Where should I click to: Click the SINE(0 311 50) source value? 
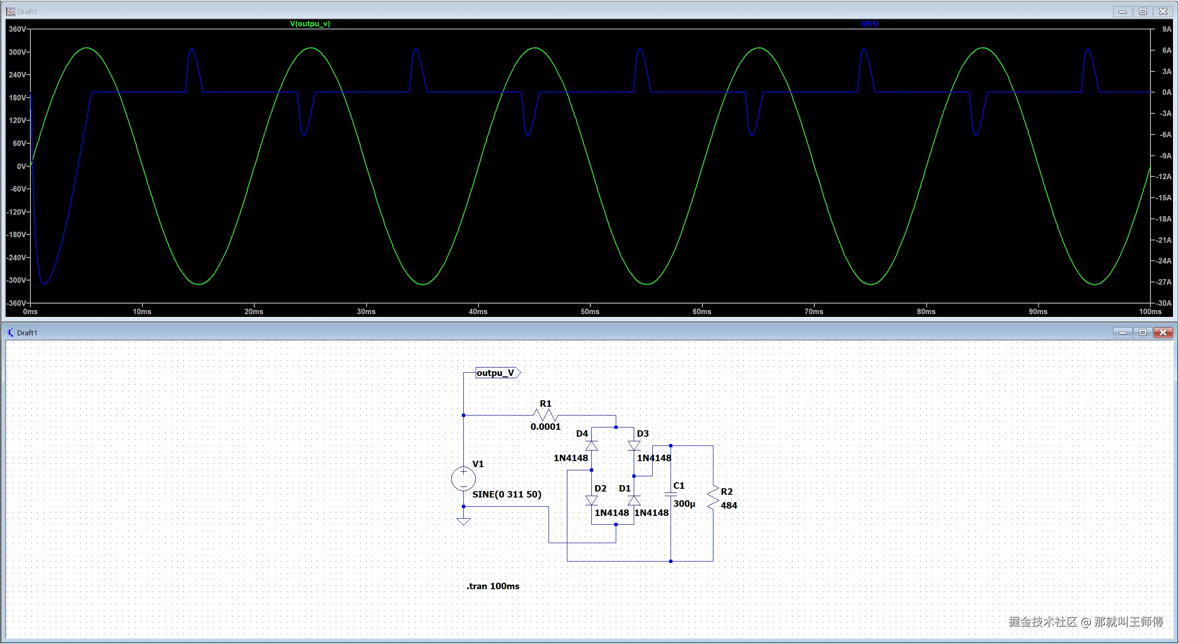(507, 494)
